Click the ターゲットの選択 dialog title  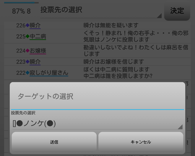[x=45, y=96]
